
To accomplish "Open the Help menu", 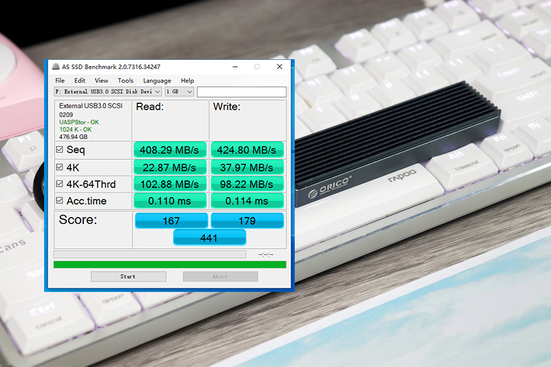I will [x=187, y=81].
